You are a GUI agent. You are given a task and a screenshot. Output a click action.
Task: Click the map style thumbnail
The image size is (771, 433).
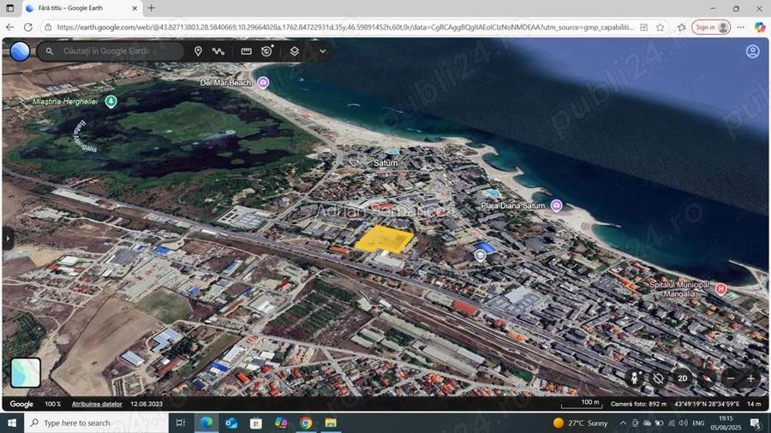point(26,372)
